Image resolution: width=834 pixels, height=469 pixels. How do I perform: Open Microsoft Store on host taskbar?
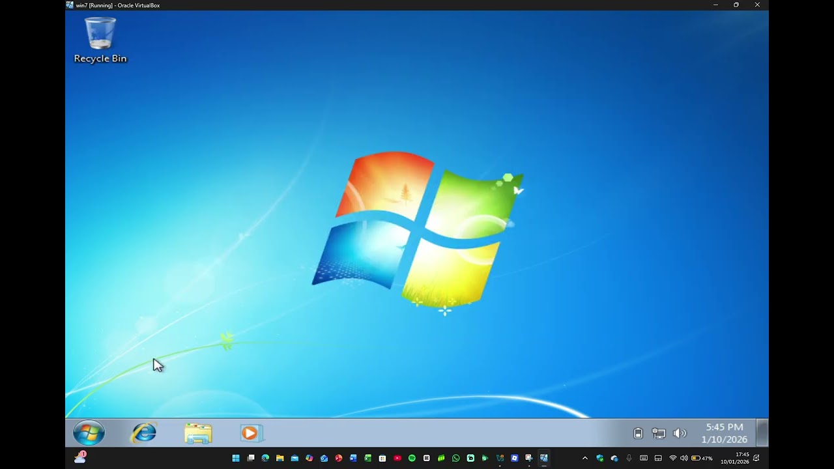[382, 459]
